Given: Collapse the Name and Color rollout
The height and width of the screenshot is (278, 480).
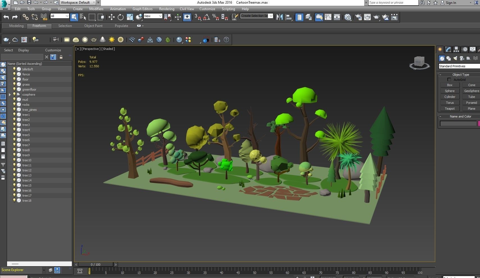Looking at the screenshot, I should pos(440,116).
